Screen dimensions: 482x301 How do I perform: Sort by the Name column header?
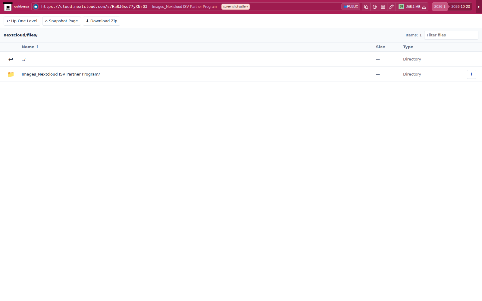(x=30, y=47)
